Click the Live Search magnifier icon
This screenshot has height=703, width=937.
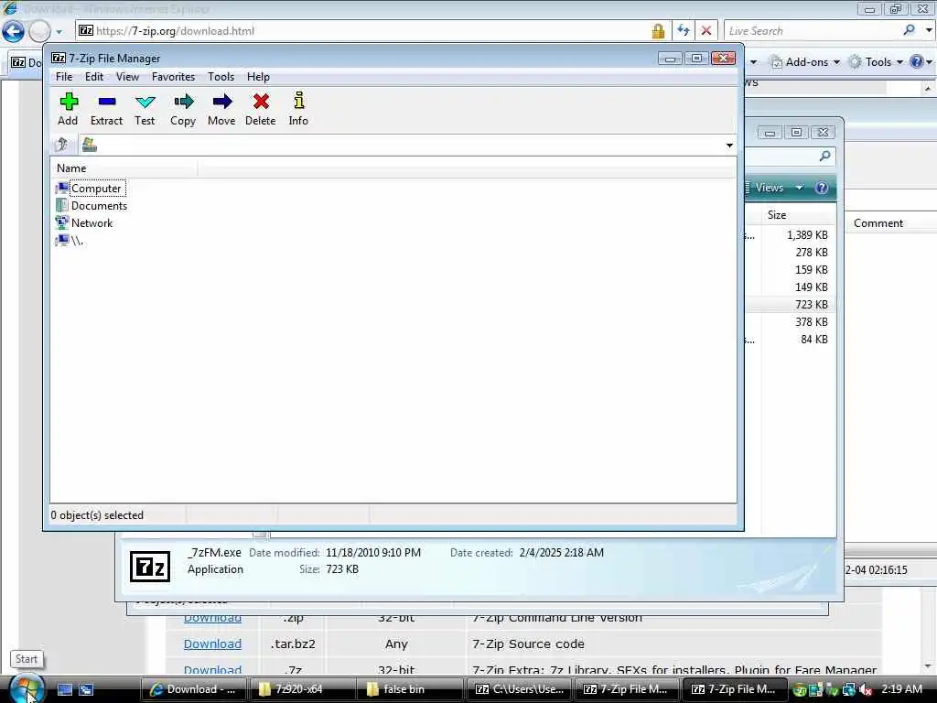(x=909, y=30)
